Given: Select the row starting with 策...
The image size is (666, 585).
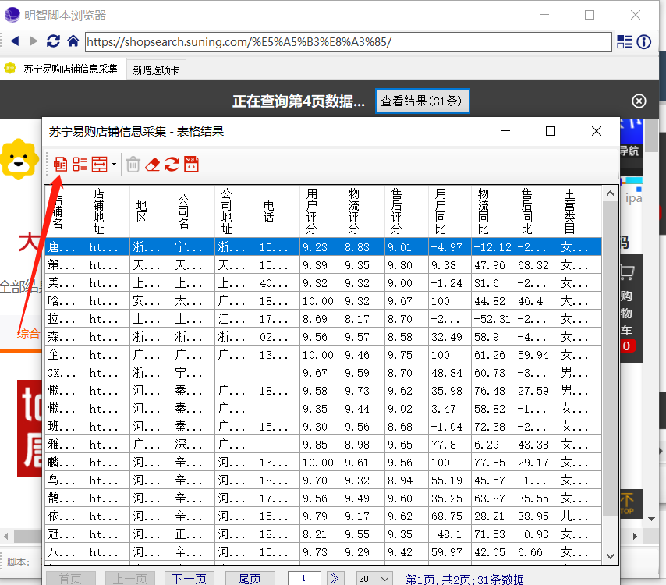Looking at the screenshot, I should 323,265.
